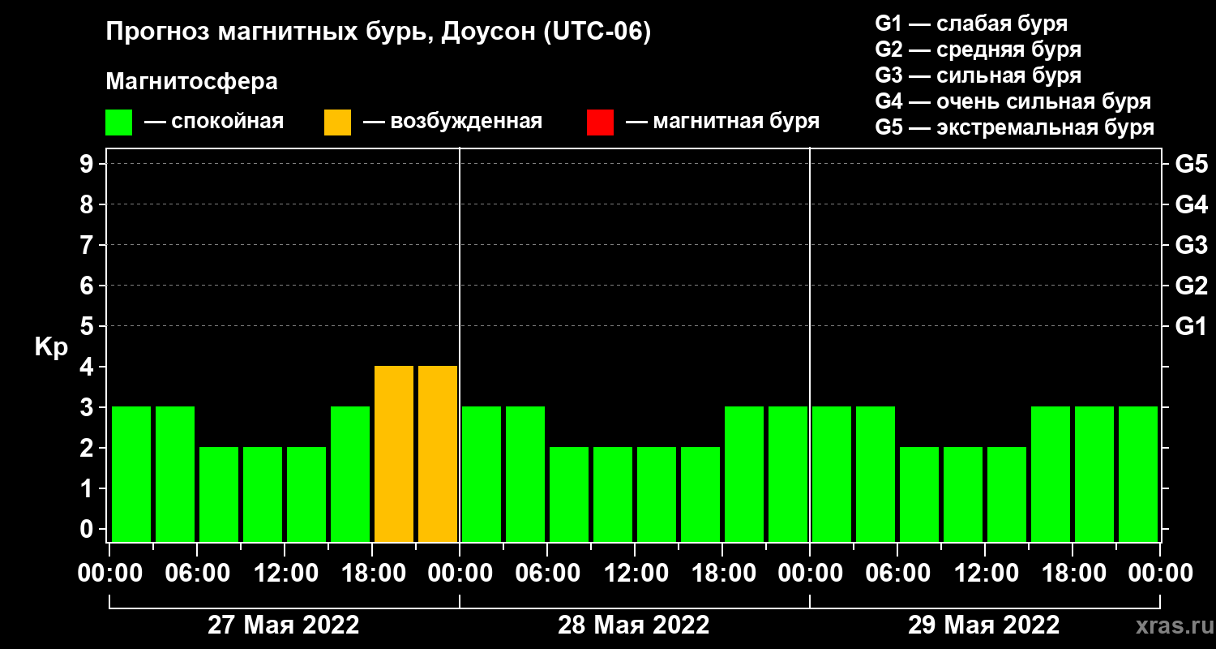Select the 'G2 — средняя буря' legend line
The height and width of the screenshot is (649, 1216).
coord(978,49)
